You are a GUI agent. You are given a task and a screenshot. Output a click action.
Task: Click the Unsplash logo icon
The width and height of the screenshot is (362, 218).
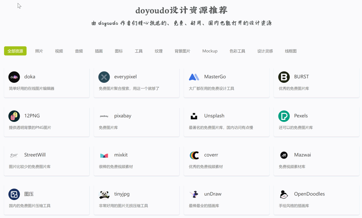(194, 116)
